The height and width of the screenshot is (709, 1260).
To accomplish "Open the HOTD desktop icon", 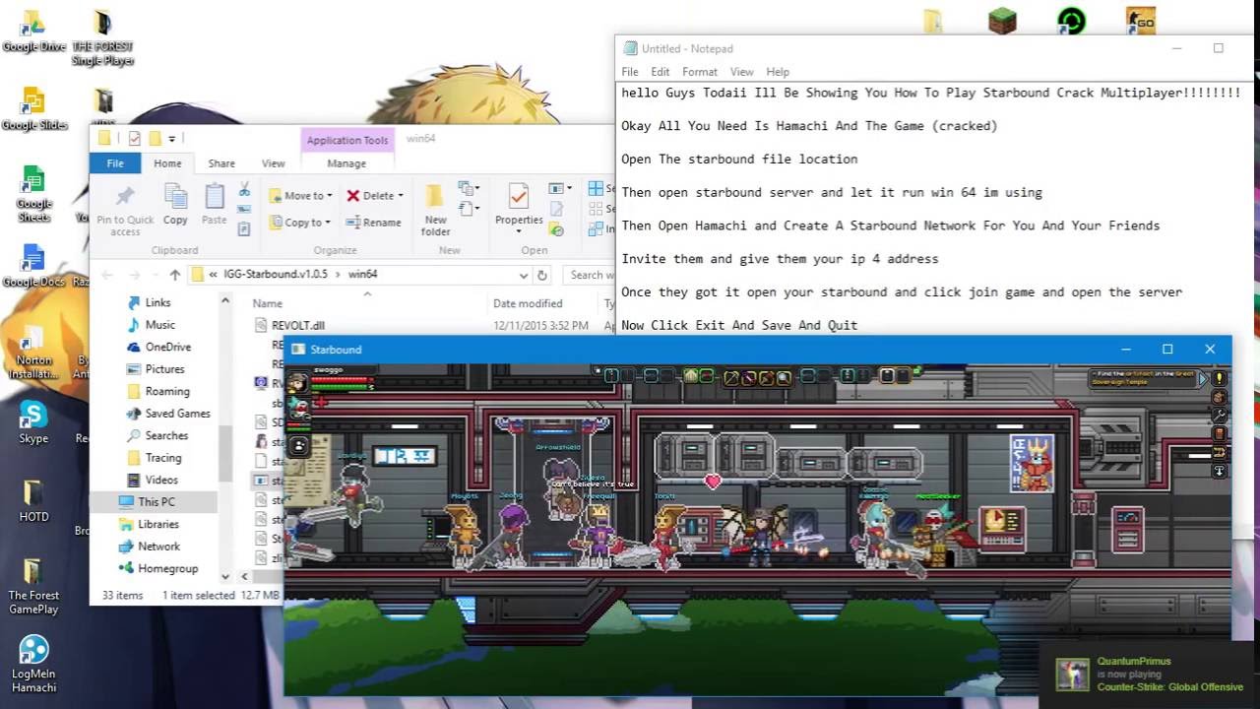I will tap(33, 500).
